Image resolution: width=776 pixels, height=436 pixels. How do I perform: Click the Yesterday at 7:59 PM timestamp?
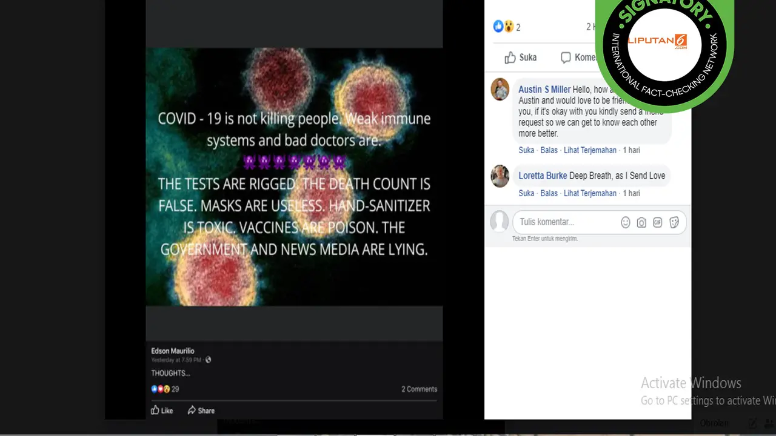click(x=177, y=360)
